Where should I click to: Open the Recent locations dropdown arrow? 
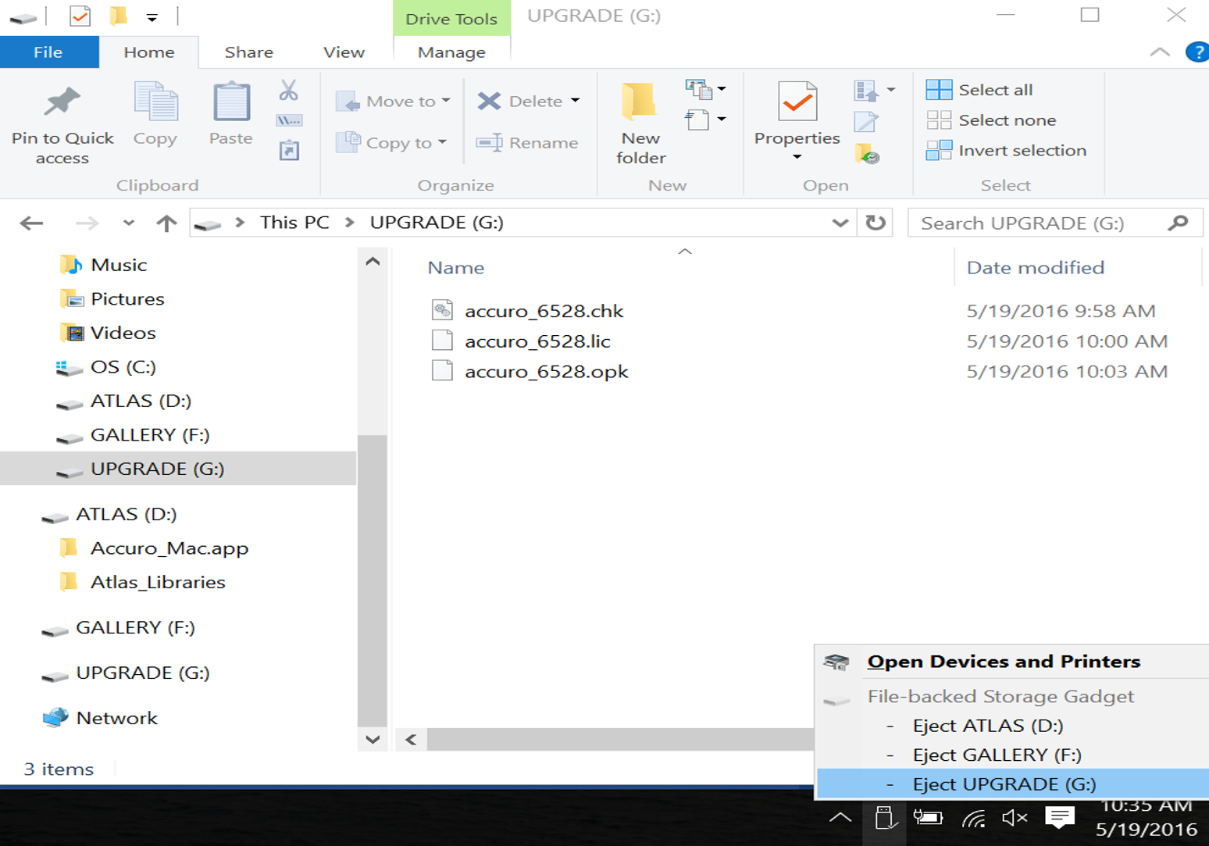[129, 223]
